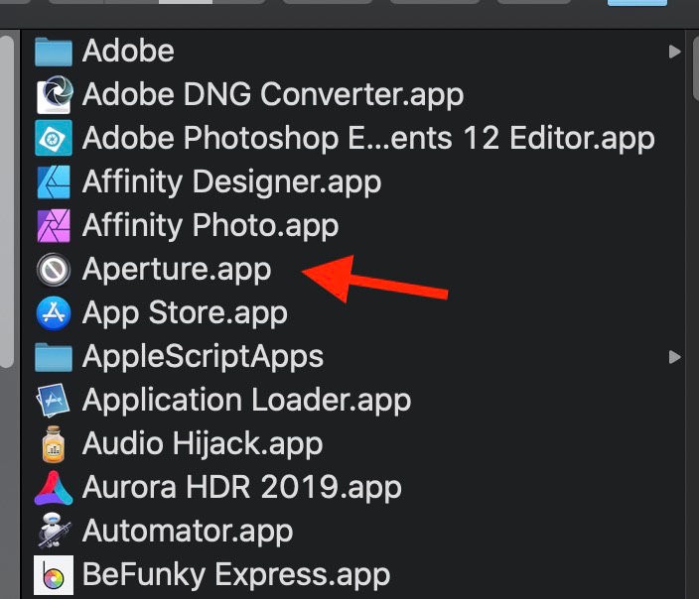The height and width of the screenshot is (599, 699).
Task: Select Aurora HDR 2019.app name text
Action: (241, 488)
